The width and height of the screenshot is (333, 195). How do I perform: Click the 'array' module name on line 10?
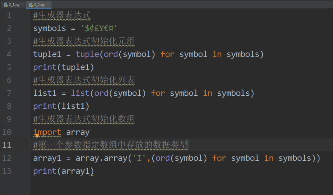78,132
